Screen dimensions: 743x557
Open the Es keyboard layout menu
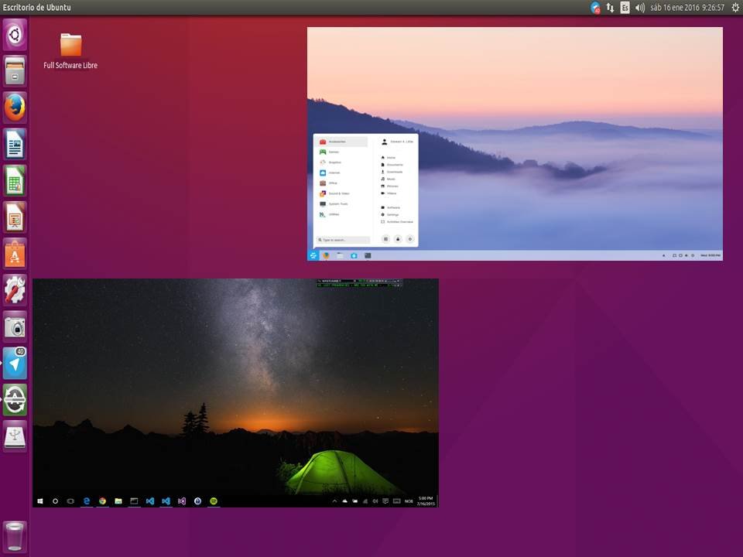pos(625,8)
